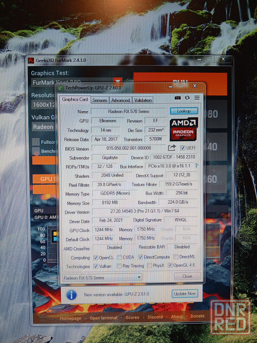
Task: Click the AMD CrossFire value Disabled
Action: pyautogui.click(x=114, y=248)
